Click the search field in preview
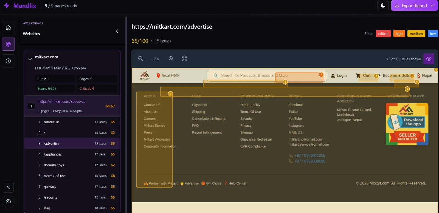The width and height of the screenshot is (439, 213). [x=267, y=75]
